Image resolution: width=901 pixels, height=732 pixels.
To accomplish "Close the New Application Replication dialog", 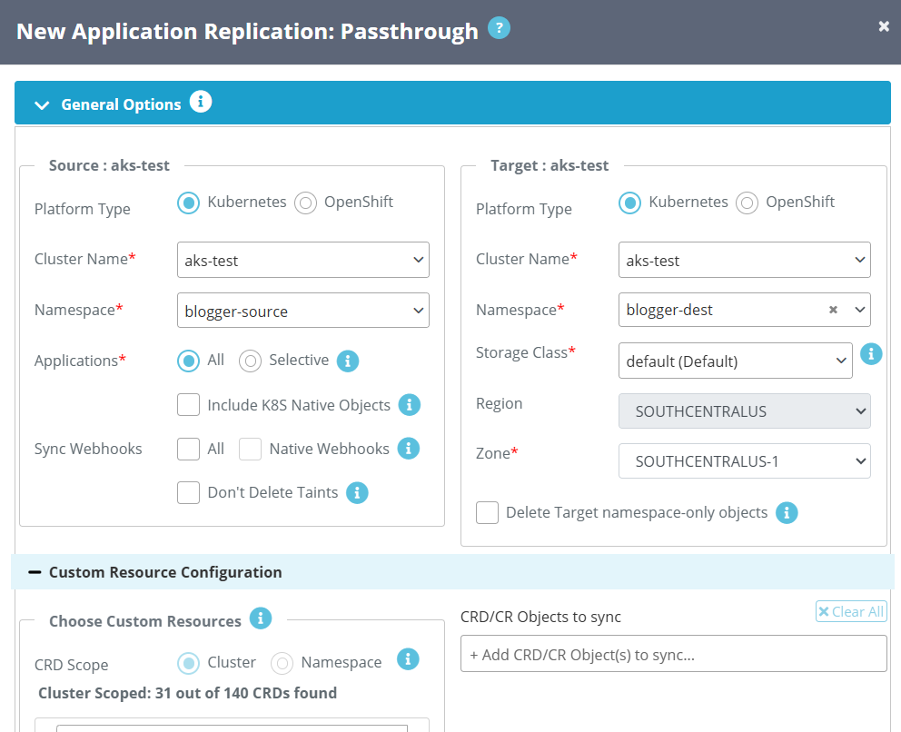I will 884,26.
